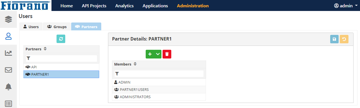Open the layers icon in the sidebar
The height and width of the screenshot is (108, 360).
pyautogui.click(x=8, y=19)
